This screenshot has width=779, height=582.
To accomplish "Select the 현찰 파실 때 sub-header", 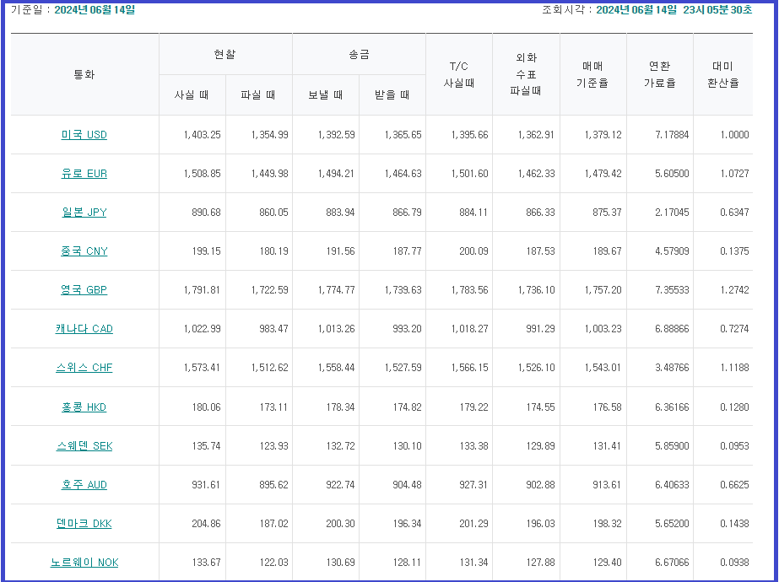I will (258, 94).
